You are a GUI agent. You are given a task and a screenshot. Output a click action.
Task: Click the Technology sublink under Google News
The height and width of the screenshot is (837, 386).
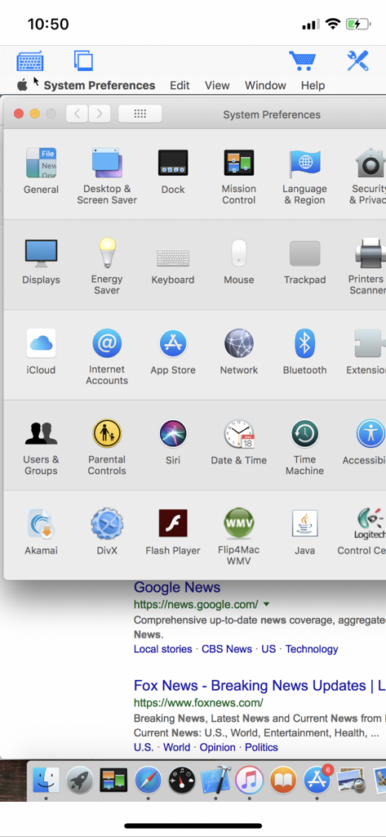click(312, 649)
